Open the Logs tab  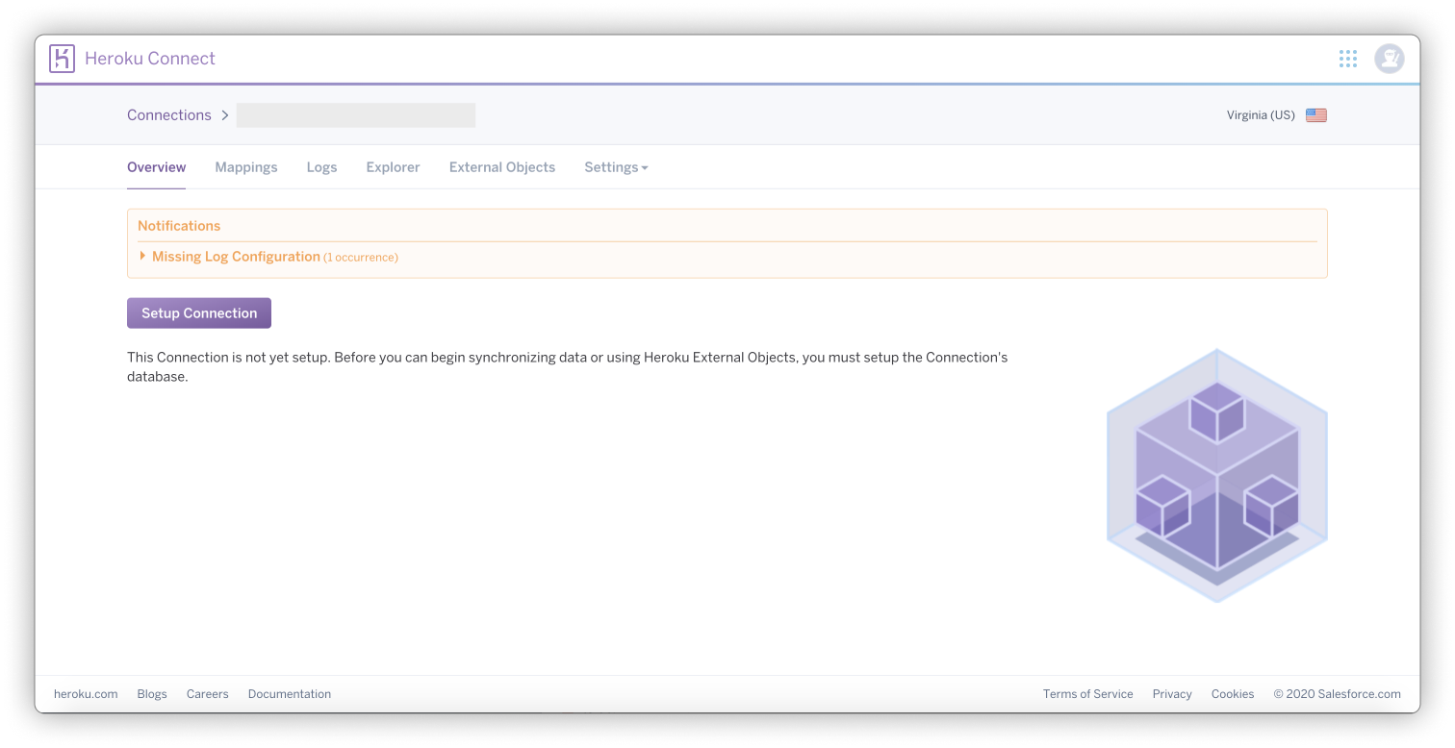tap(321, 167)
